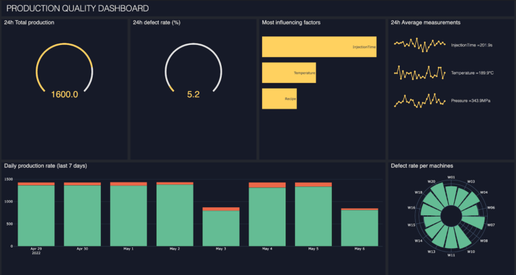The image size is (516, 275).
Task: Select the 'Pressure =343.9MPa' label
Action: 470,101
